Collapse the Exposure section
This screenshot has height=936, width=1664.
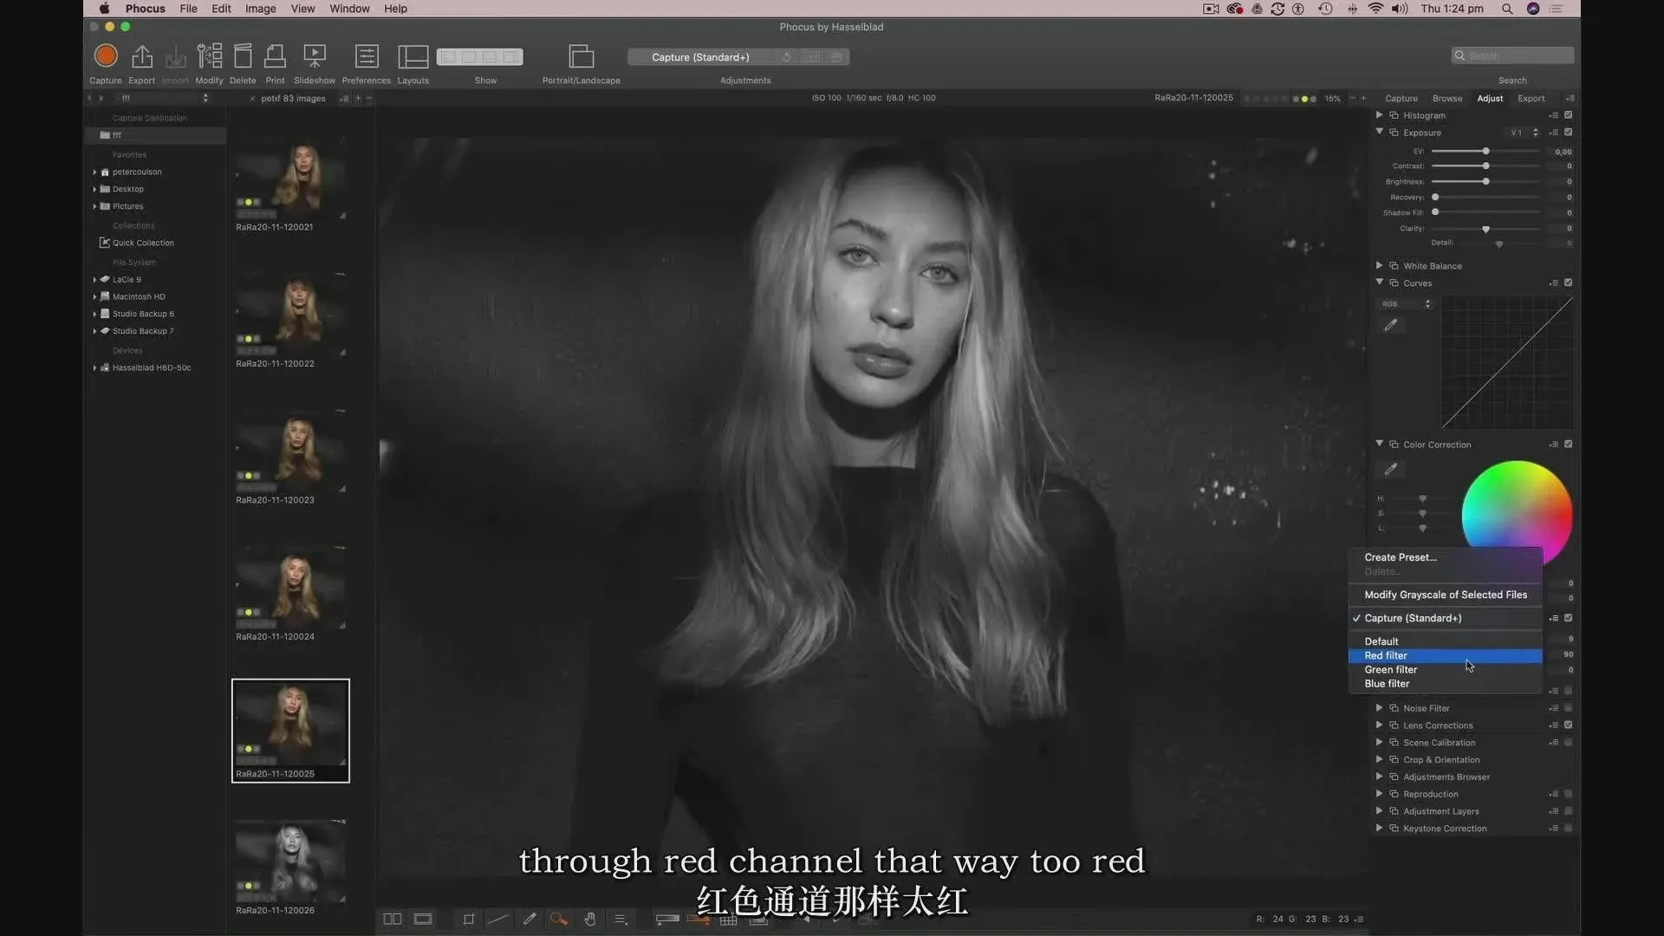[x=1379, y=132]
